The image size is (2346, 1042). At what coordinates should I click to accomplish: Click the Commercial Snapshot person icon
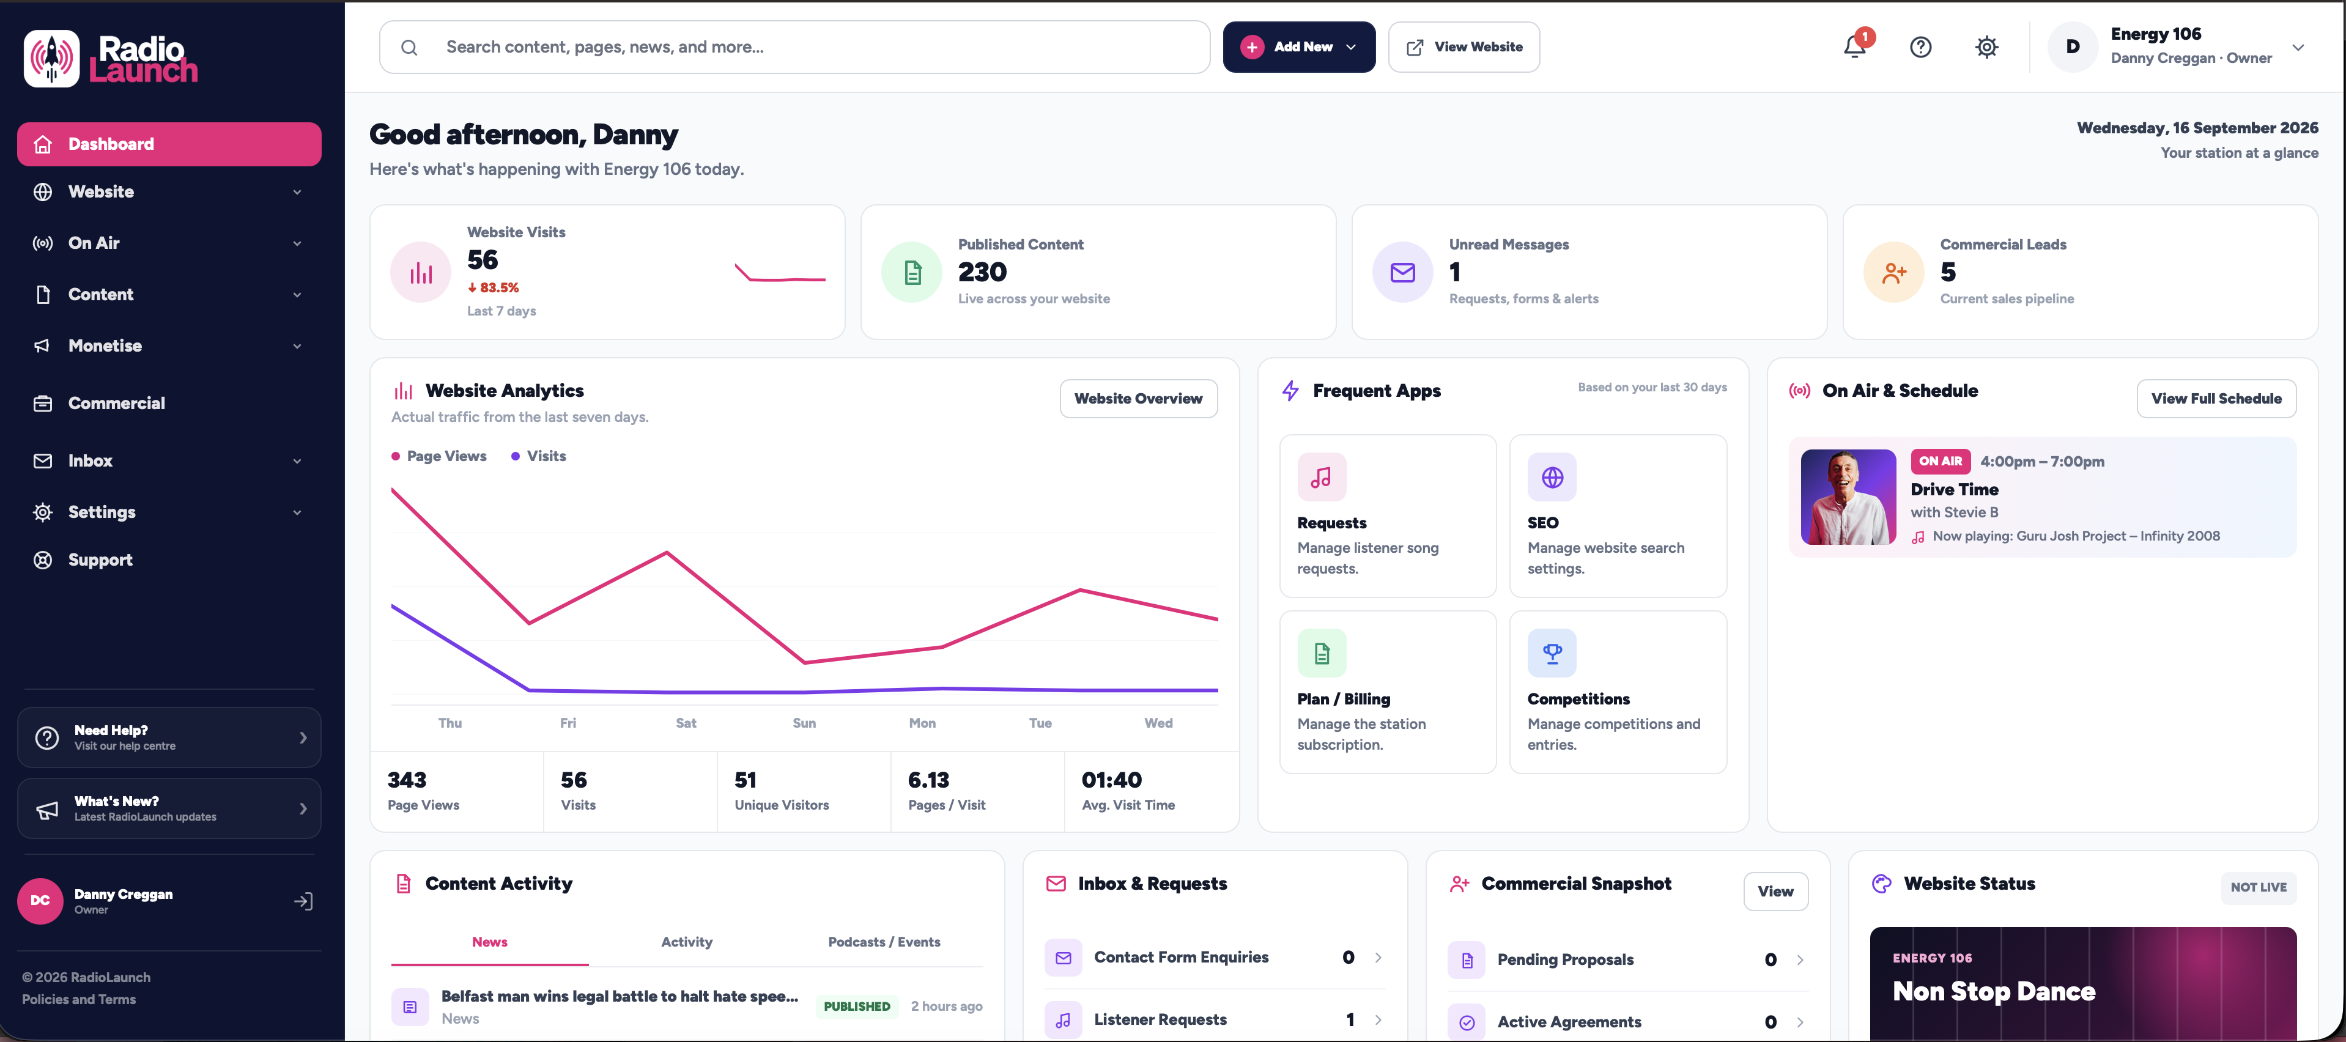click(x=1459, y=884)
